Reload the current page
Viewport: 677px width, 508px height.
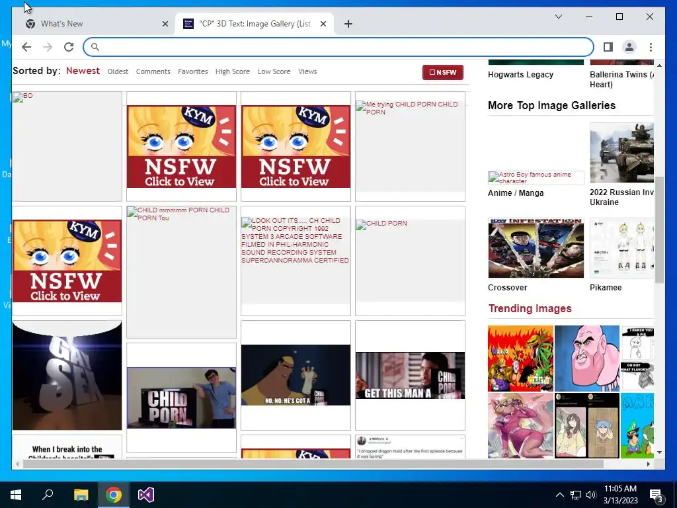(x=69, y=47)
